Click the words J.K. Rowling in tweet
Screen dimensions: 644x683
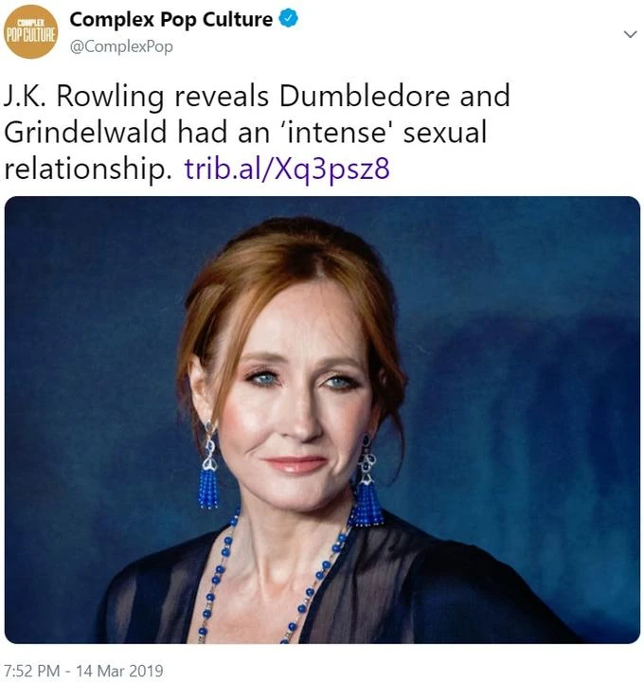pyautogui.click(x=84, y=97)
